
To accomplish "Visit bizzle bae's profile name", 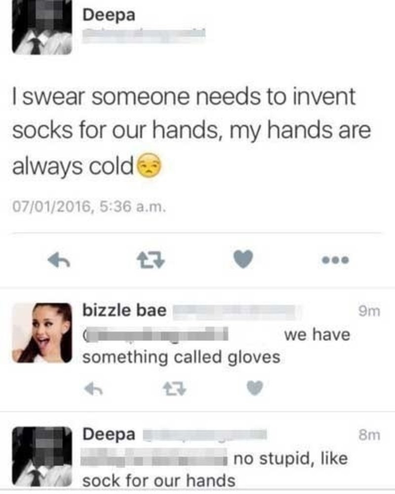I will (124, 310).
